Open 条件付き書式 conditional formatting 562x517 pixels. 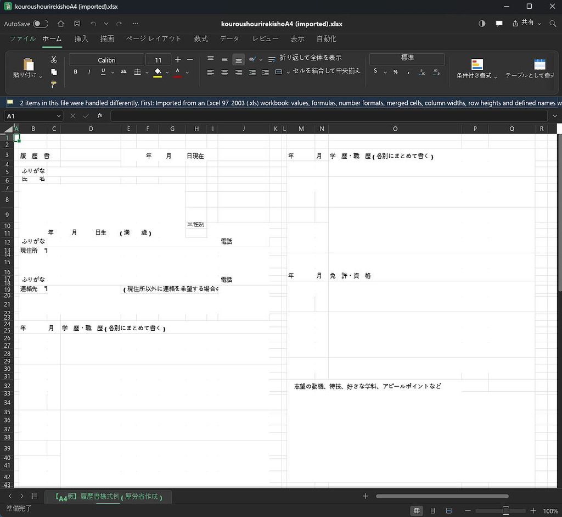point(477,69)
